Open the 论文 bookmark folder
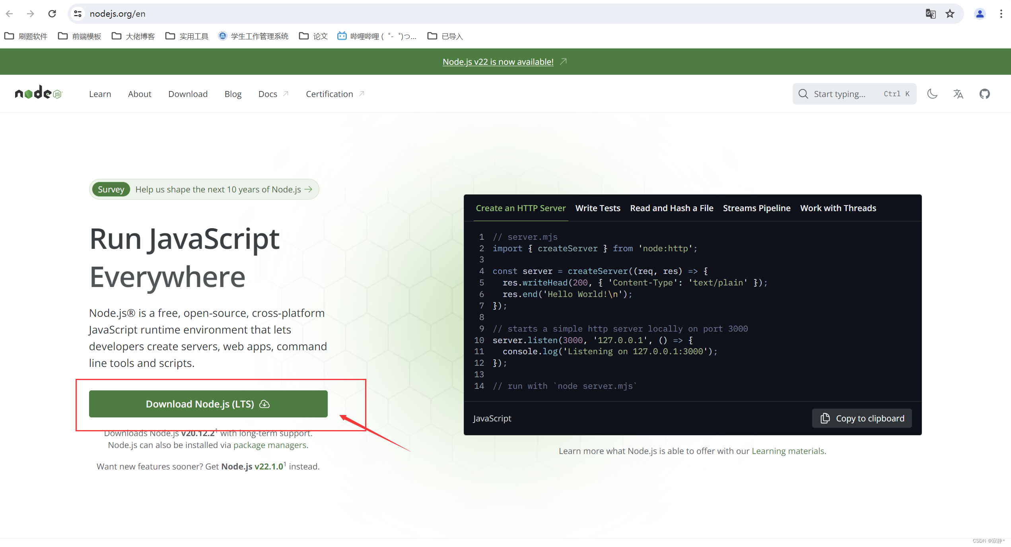Viewport: 1011px width, 547px height. tap(313, 36)
